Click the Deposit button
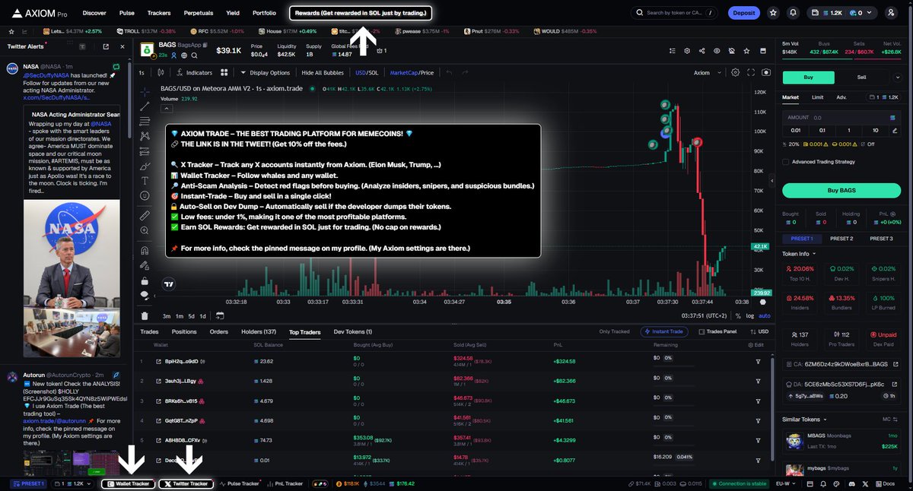 pos(743,13)
